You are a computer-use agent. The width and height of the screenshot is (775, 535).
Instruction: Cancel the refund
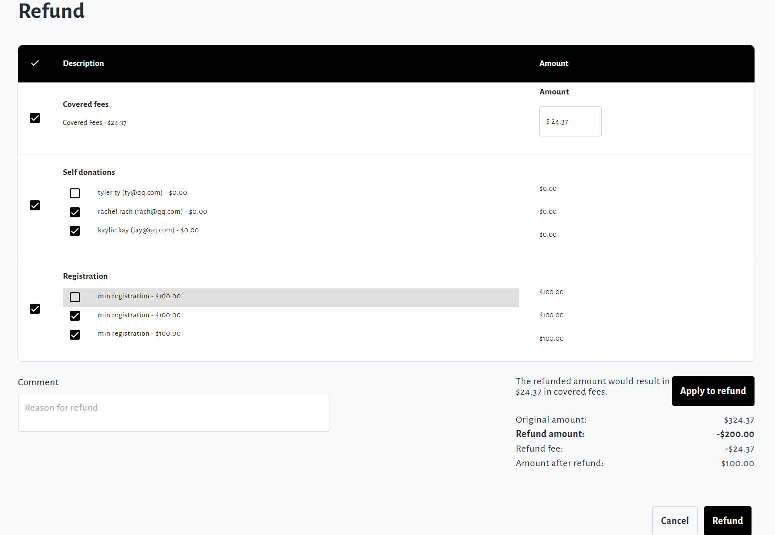pos(674,521)
